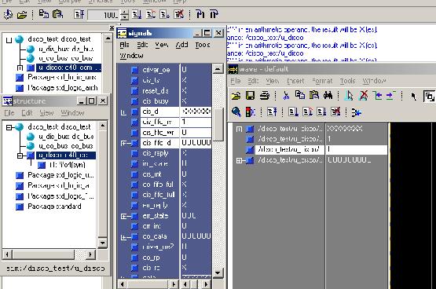Click the zoom mode icon at the wave toolbar's right end
Image resolution: width=436 pixels, height=289 pixels.
pos(429,97)
